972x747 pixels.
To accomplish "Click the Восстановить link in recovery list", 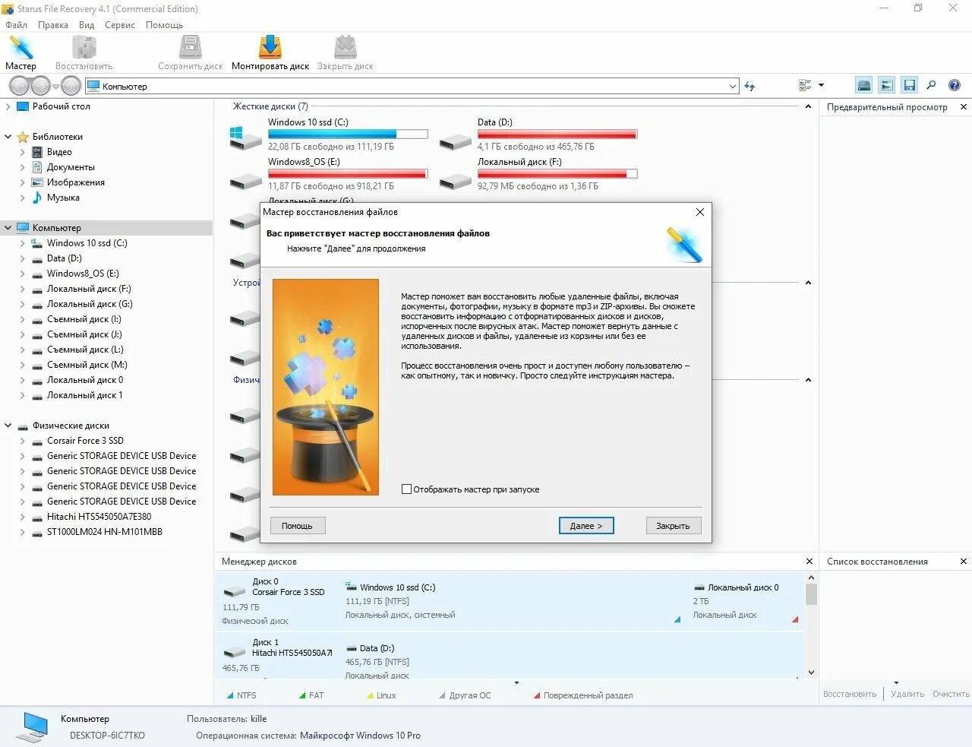I will pyautogui.click(x=850, y=694).
